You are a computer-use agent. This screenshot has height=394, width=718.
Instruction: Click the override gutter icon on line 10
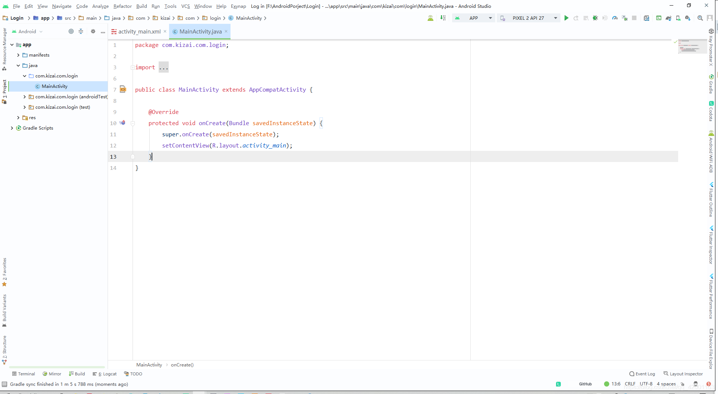point(123,123)
